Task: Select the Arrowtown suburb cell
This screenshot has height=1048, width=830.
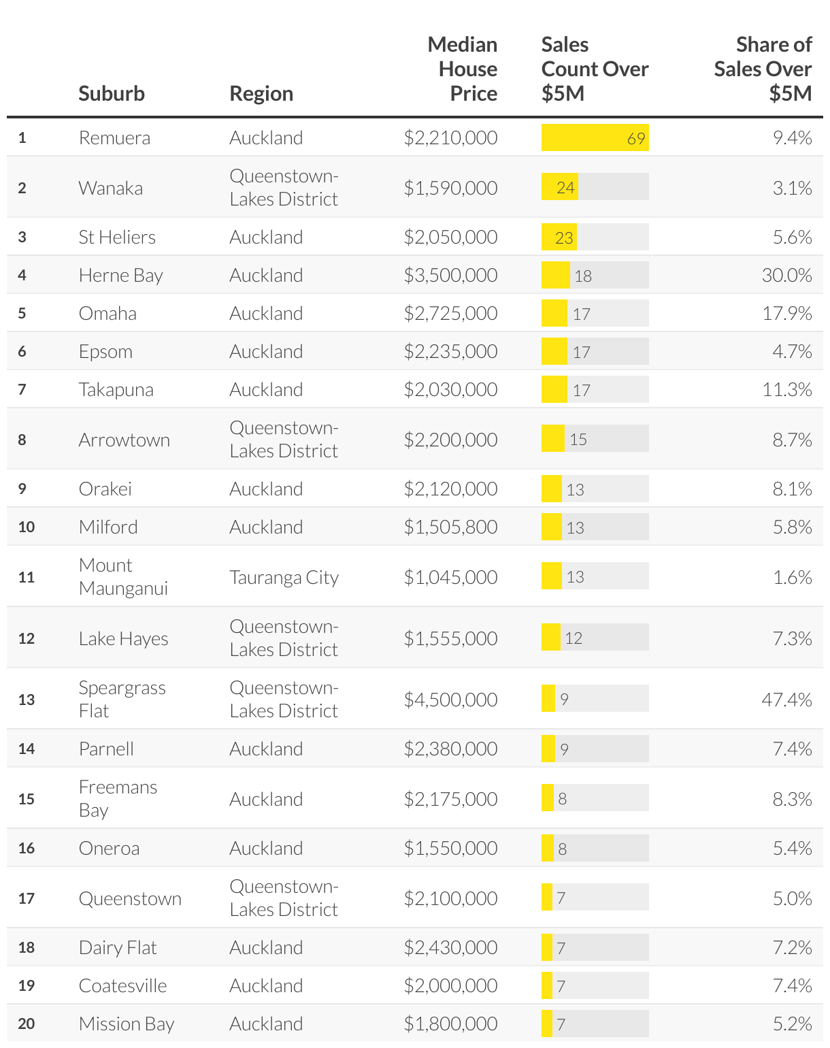Action: point(124,440)
